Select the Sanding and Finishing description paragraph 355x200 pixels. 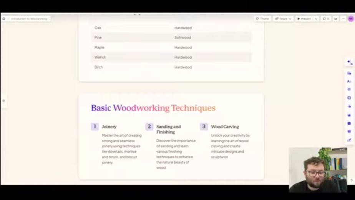(x=176, y=154)
